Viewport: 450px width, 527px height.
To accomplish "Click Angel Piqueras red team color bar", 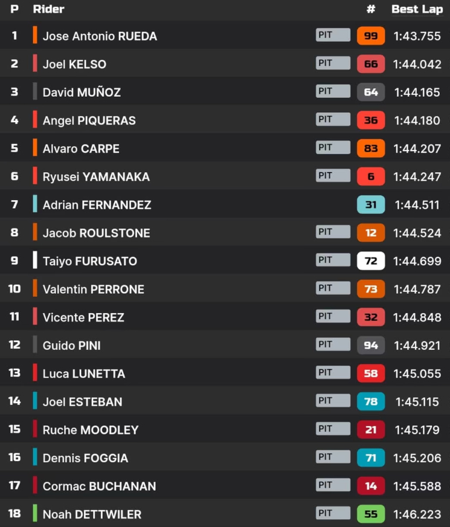I will (x=35, y=119).
